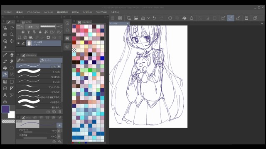The height and width of the screenshot is (149, 266).
Task: Switch to the Marker sub tool tab
Action: click(51, 60)
